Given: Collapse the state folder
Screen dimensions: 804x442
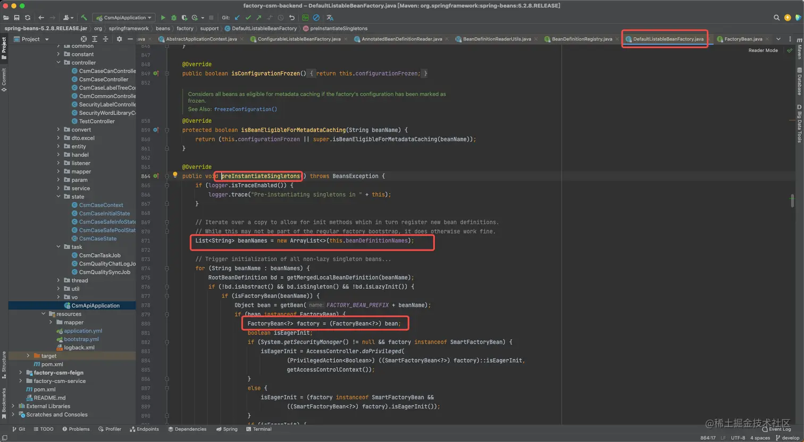Looking at the screenshot, I should click(58, 197).
